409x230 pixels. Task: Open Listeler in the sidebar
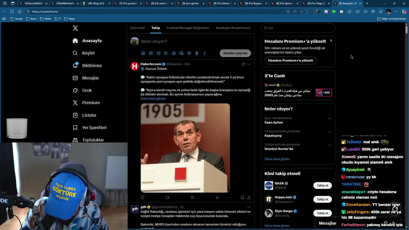click(84, 115)
